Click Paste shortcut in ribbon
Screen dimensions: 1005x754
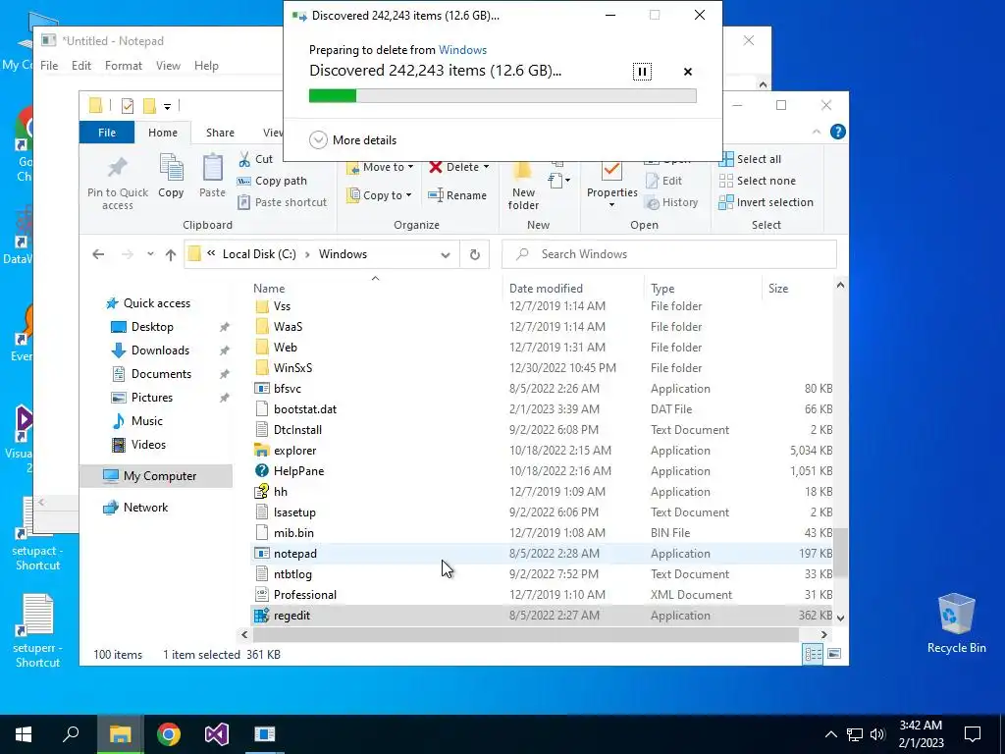282,202
